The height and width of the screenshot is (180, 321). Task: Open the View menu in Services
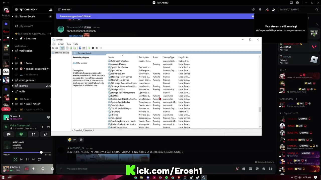[69, 44]
